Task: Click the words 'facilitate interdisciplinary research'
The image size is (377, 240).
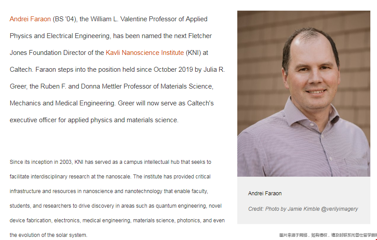Action: tap(50, 177)
